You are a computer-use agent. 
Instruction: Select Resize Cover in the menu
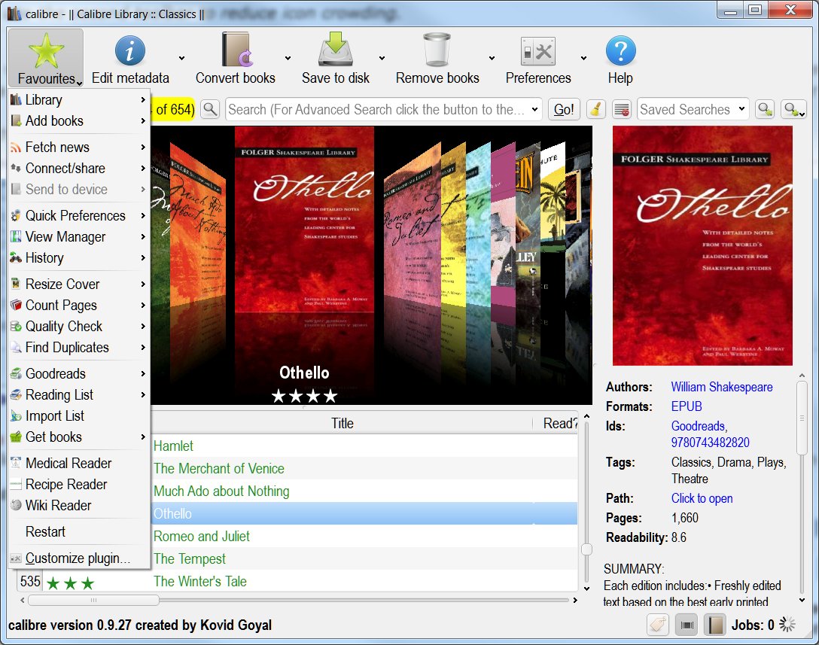coord(79,284)
